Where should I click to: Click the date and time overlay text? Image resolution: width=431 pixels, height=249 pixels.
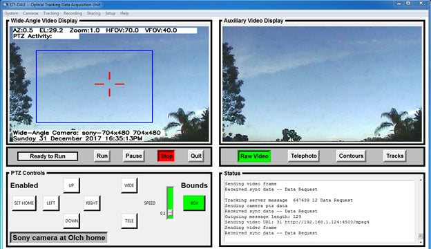tap(77, 138)
